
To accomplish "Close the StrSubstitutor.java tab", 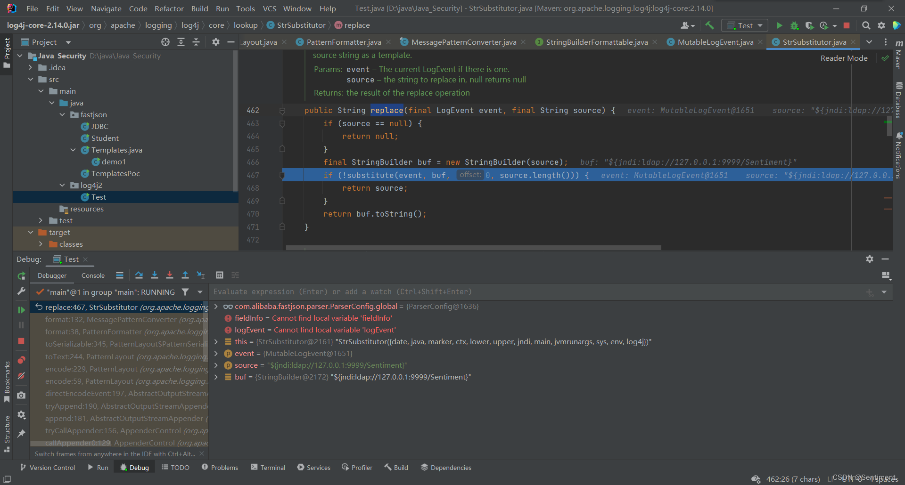I will [x=853, y=42].
